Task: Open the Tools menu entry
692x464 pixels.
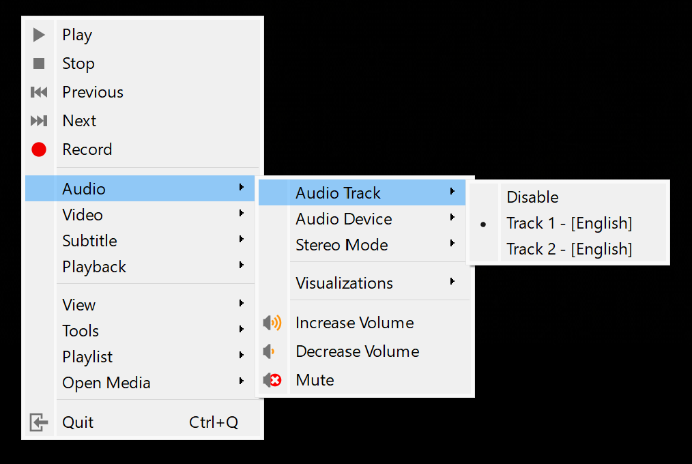Action: (x=81, y=331)
